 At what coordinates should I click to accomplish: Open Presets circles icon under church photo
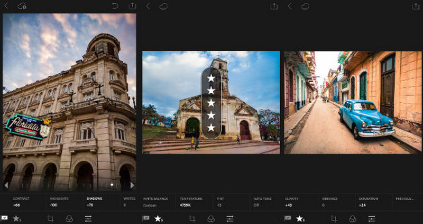click(x=210, y=219)
